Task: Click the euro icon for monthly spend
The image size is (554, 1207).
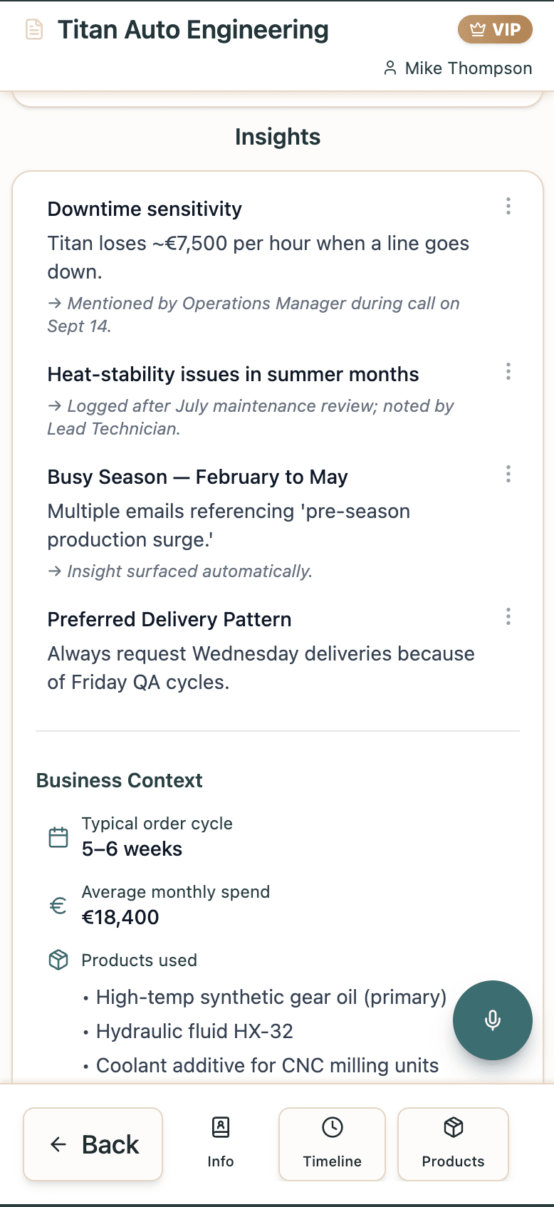Action: pos(58,906)
